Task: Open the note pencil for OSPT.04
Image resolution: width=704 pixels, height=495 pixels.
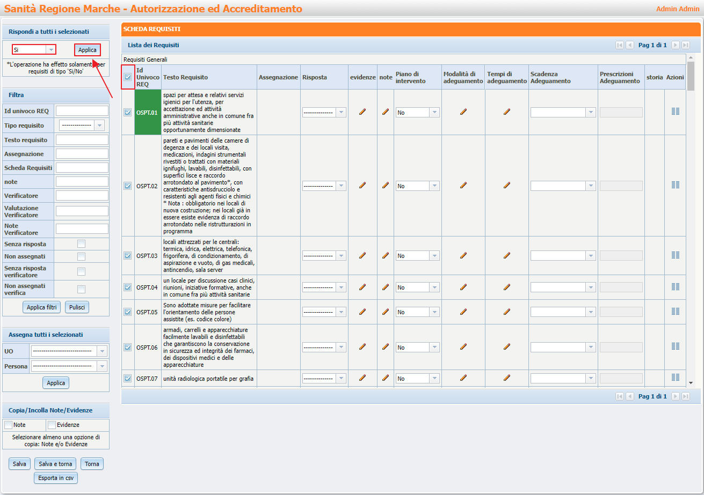Action: [386, 287]
